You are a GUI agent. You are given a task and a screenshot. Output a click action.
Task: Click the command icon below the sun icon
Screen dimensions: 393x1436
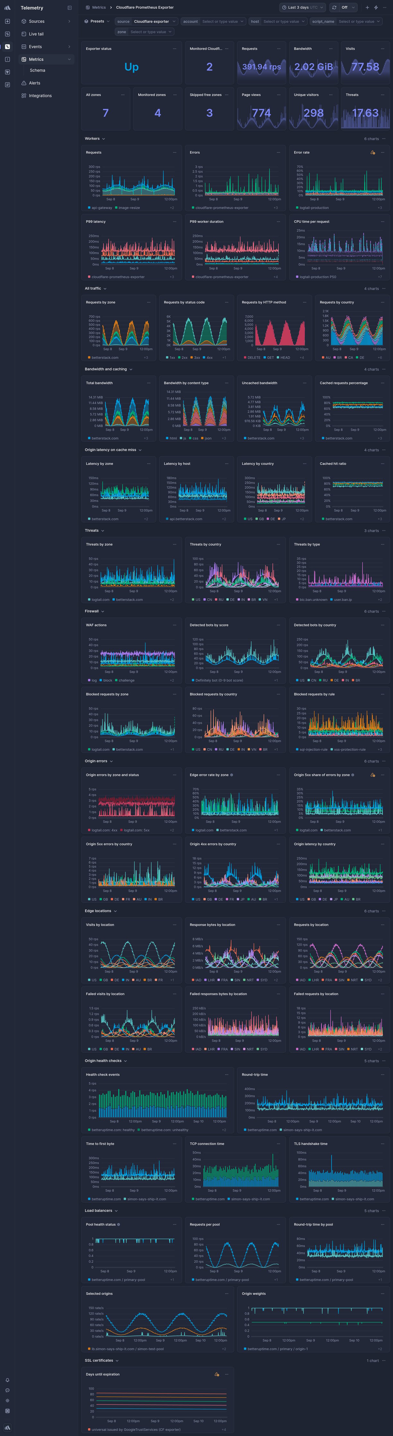click(x=7, y=1411)
